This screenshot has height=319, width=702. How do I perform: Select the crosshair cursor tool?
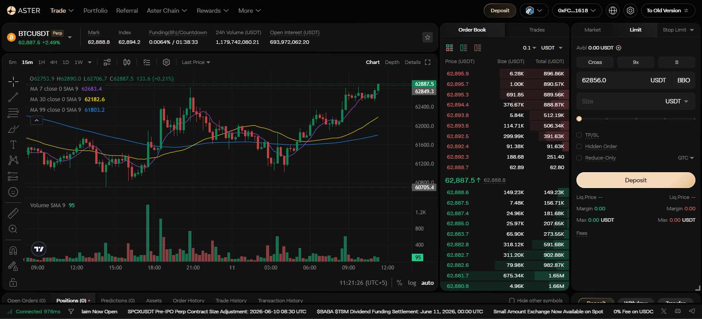coord(13,82)
